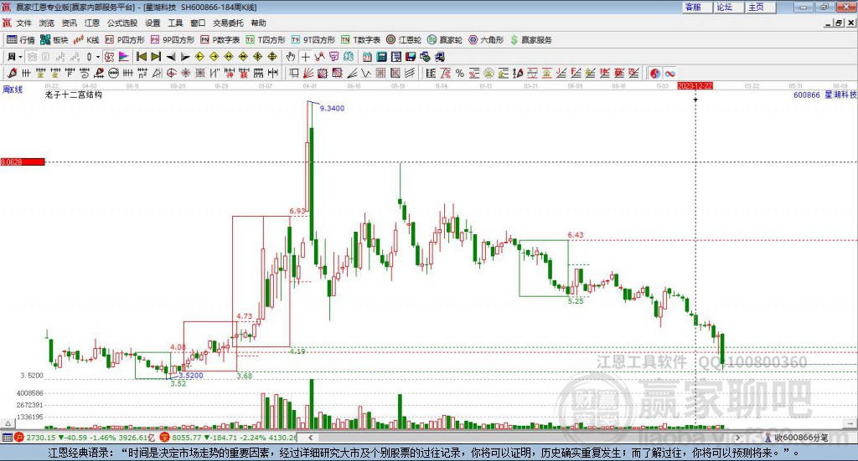This screenshot has height=461, width=858.
Task: Click the 客服 customer service button
Action: [x=697, y=7]
